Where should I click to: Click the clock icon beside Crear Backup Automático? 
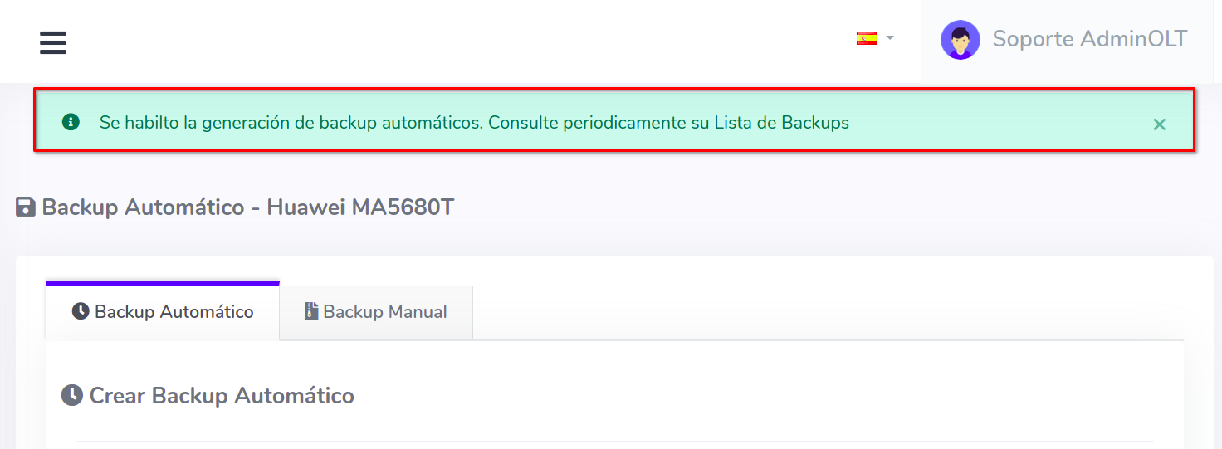point(72,395)
